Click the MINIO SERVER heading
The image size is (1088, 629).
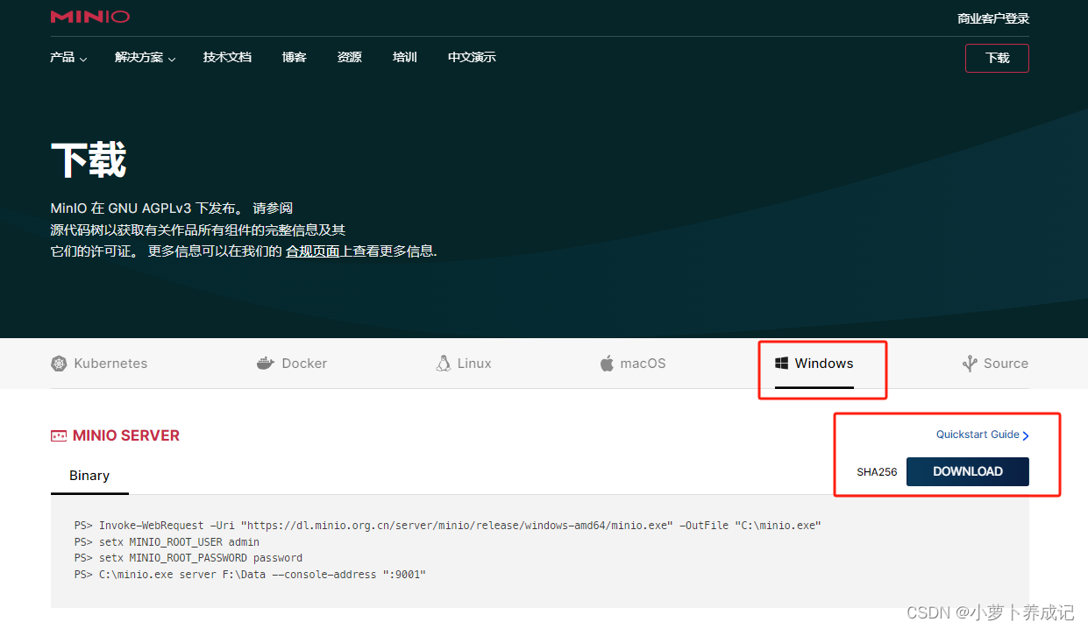(x=126, y=435)
